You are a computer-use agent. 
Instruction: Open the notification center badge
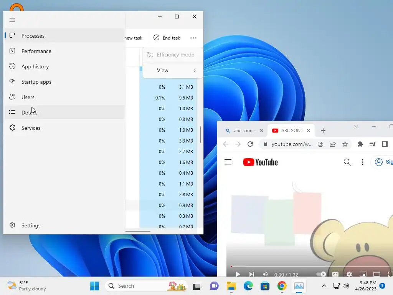(x=382, y=286)
